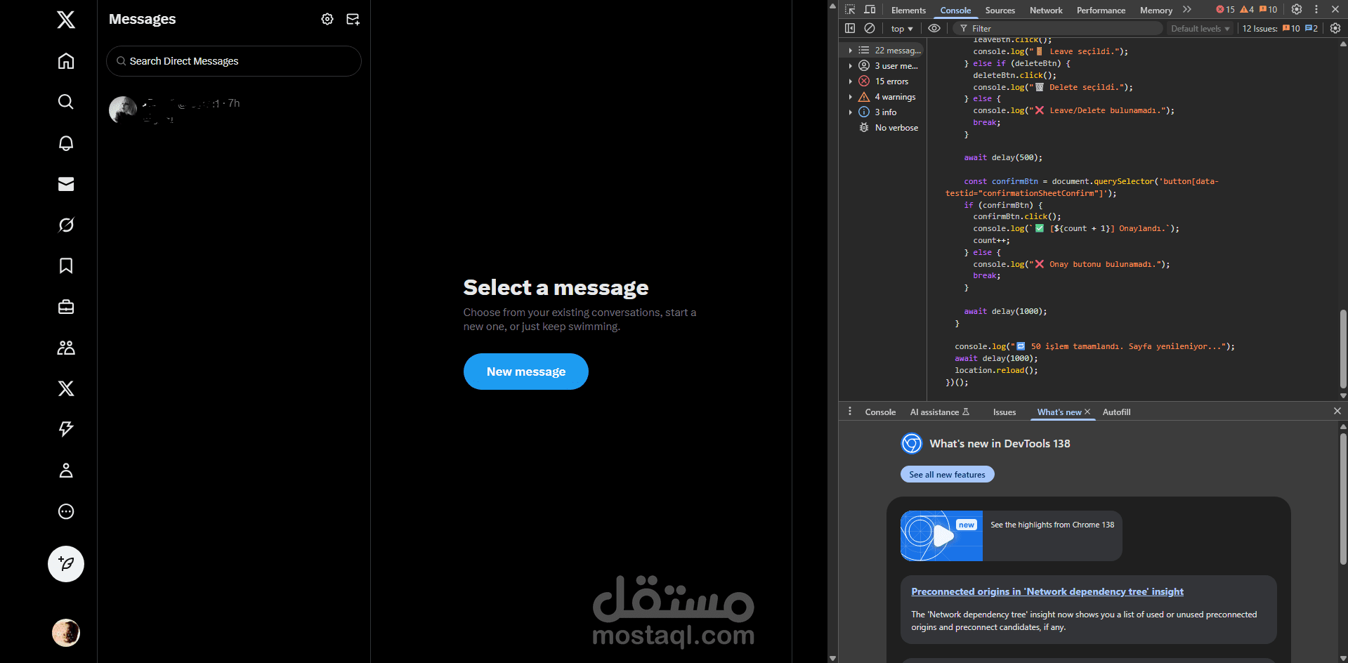This screenshot has width=1348, height=663.
Task: Play the Chrome 138 highlights video thumbnail
Action: 941,536
